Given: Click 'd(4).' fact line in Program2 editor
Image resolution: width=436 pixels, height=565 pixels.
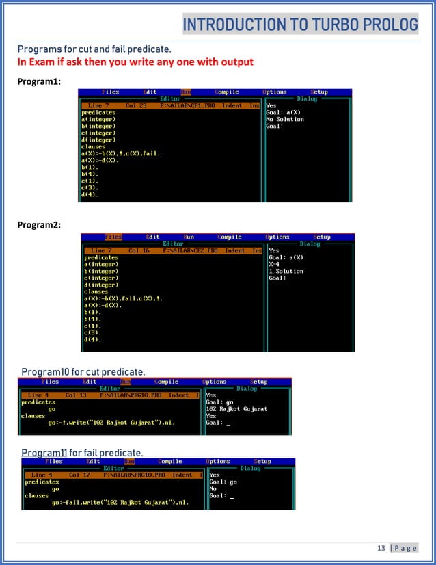Looking at the screenshot, I should [92, 339].
